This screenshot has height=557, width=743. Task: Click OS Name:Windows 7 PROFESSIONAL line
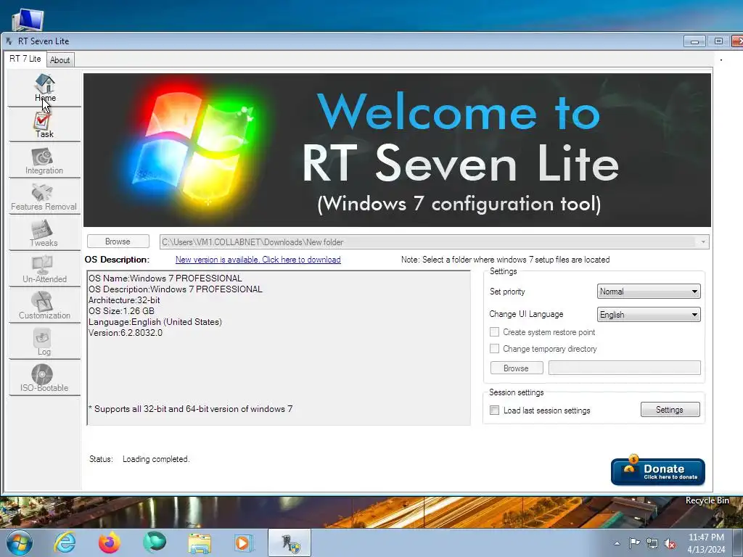click(165, 278)
